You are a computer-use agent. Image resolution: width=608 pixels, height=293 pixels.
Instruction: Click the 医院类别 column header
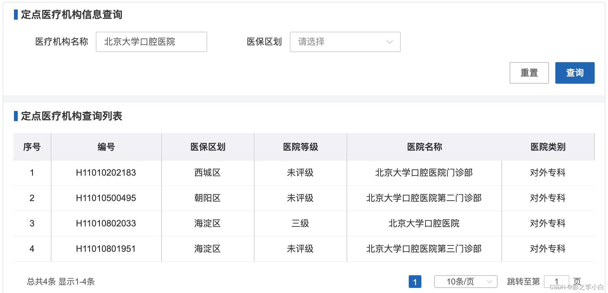click(548, 147)
